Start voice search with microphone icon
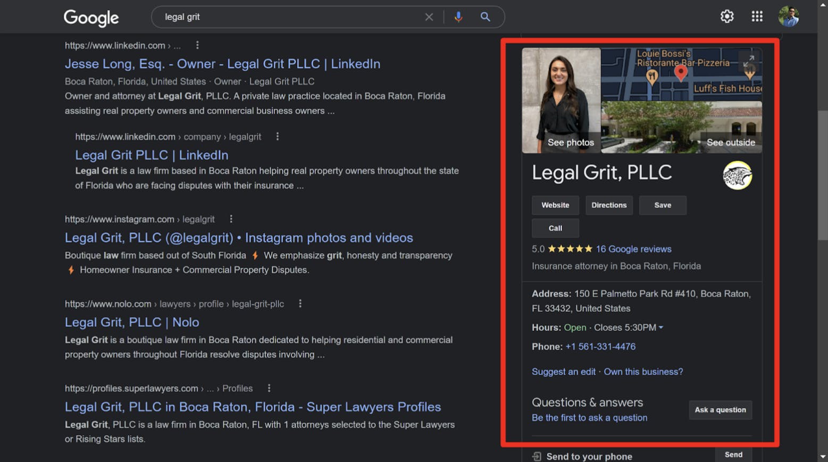 458,17
